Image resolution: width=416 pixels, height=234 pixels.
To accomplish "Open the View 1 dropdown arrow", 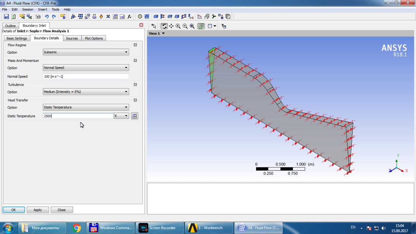I will pos(163,33).
